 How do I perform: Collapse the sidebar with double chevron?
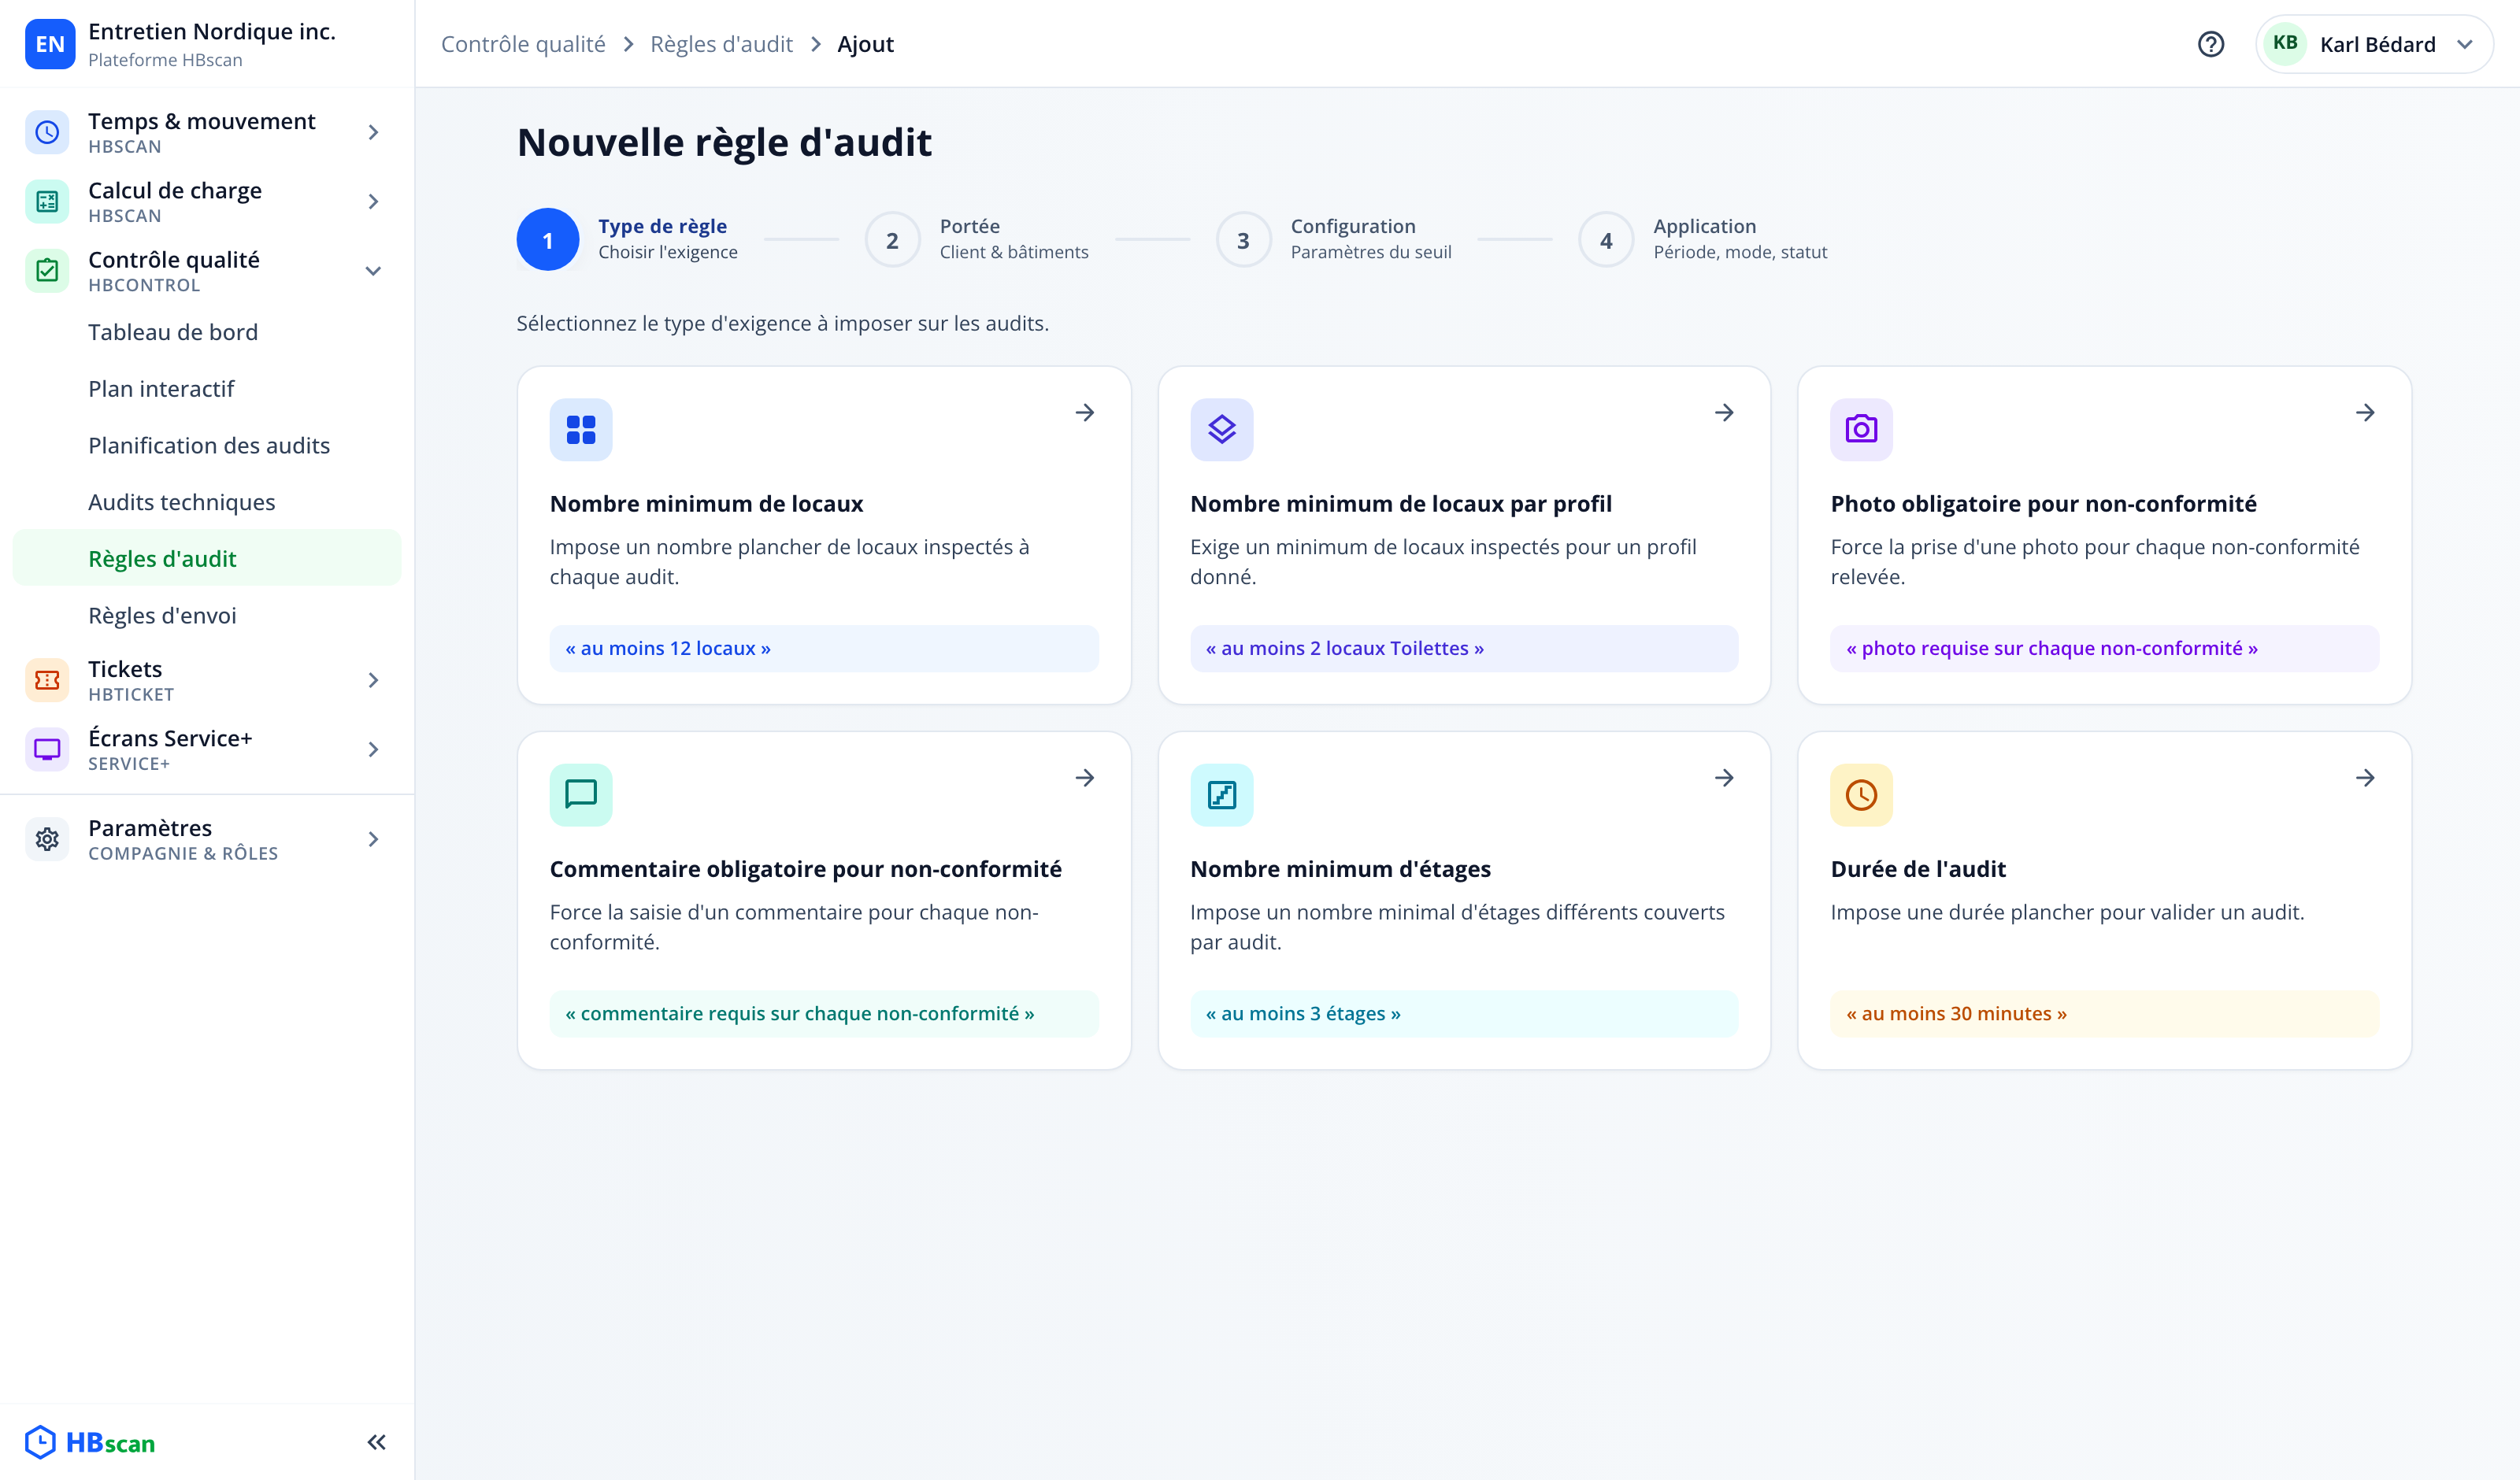(x=376, y=1442)
